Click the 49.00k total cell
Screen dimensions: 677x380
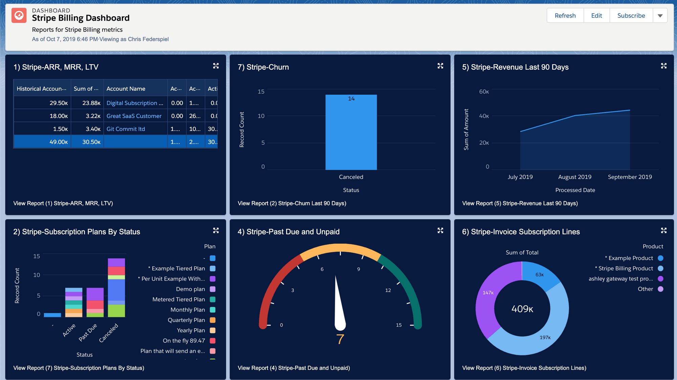[42, 142]
